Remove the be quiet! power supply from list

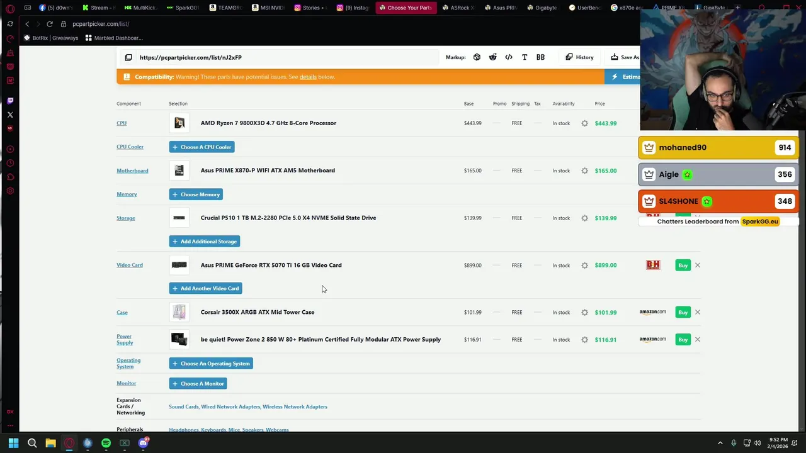tap(698, 340)
